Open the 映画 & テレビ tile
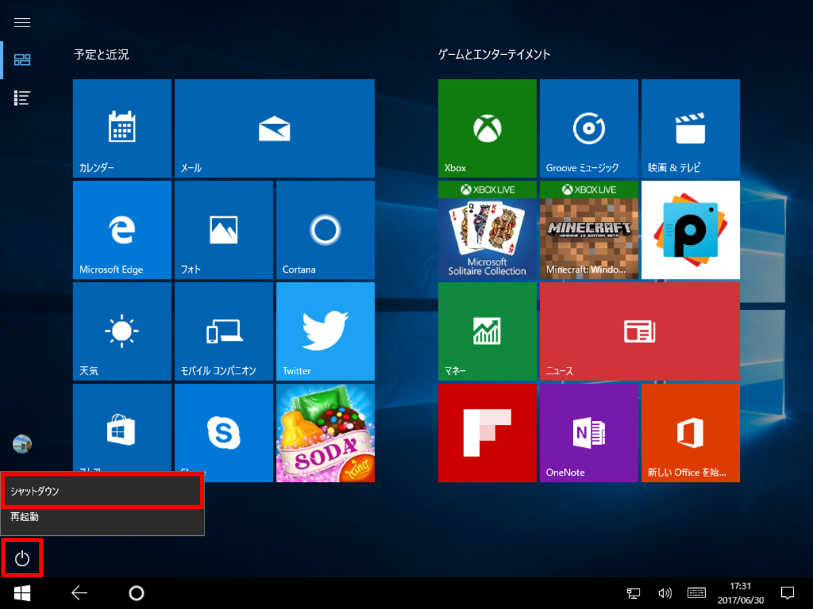Screen dimensions: 813x609 (690, 129)
